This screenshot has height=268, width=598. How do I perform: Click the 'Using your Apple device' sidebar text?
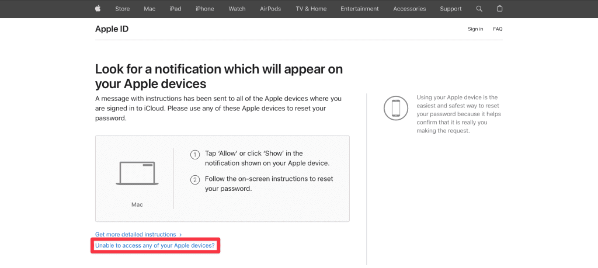(459, 114)
